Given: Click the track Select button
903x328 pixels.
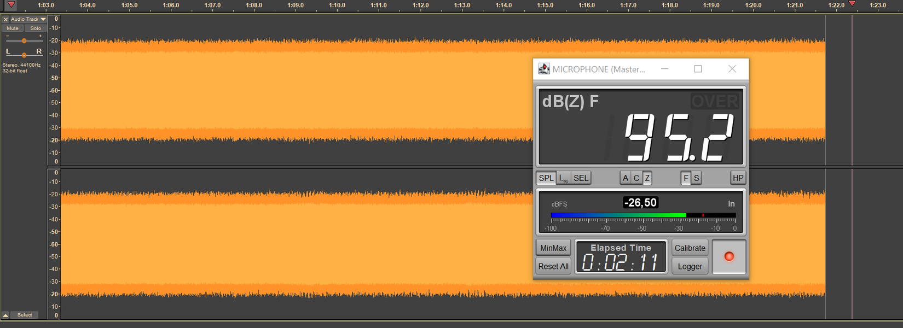Looking at the screenshot, I should point(25,315).
